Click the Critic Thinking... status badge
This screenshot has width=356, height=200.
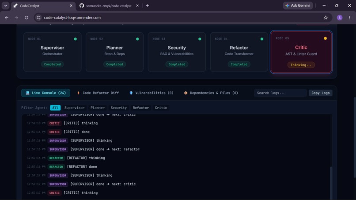tap(301, 65)
